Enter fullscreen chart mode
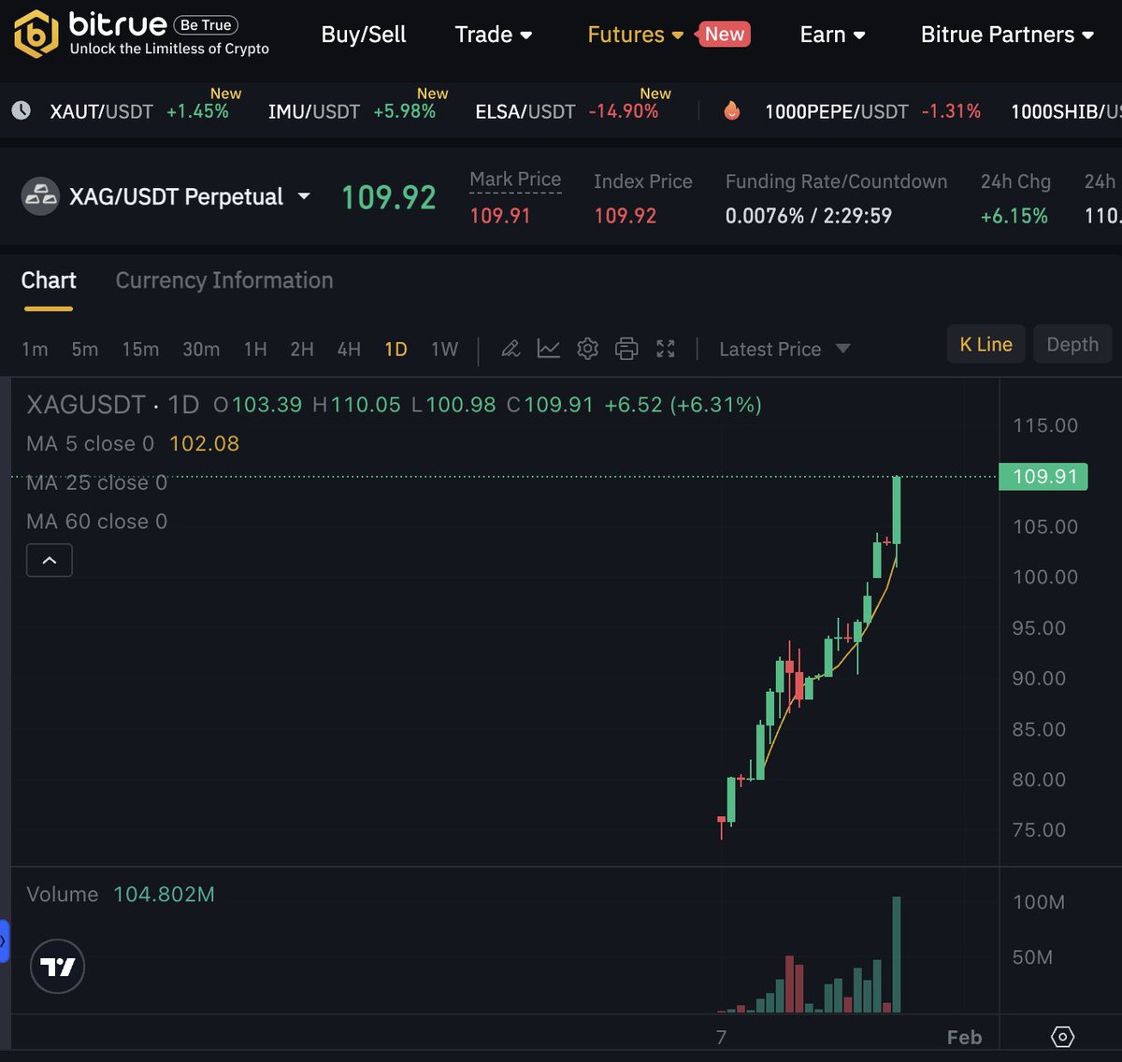The height and width of the screenshot is (1062, 1122). pyautogui.click(x=665, y=348)
